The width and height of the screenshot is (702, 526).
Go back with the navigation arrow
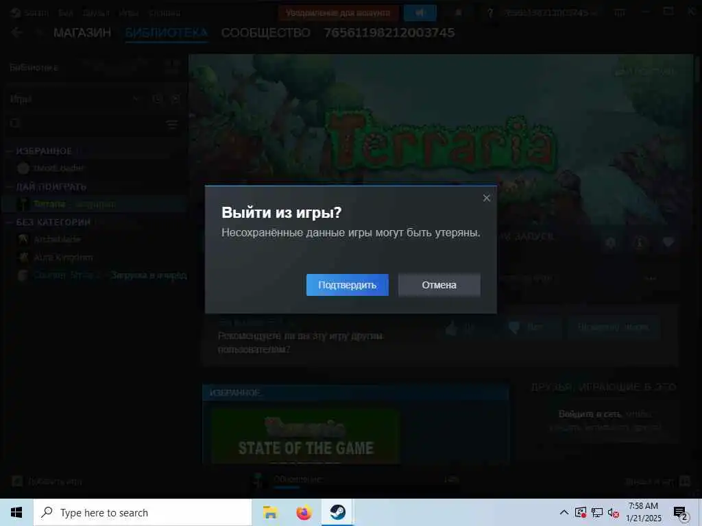pos(16,32)
